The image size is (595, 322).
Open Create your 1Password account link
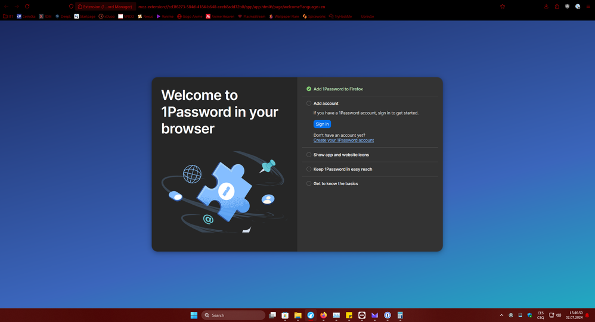(x=343, y=140)
